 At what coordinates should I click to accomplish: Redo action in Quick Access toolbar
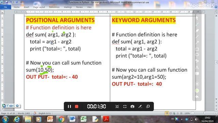[x=17, y=2]
